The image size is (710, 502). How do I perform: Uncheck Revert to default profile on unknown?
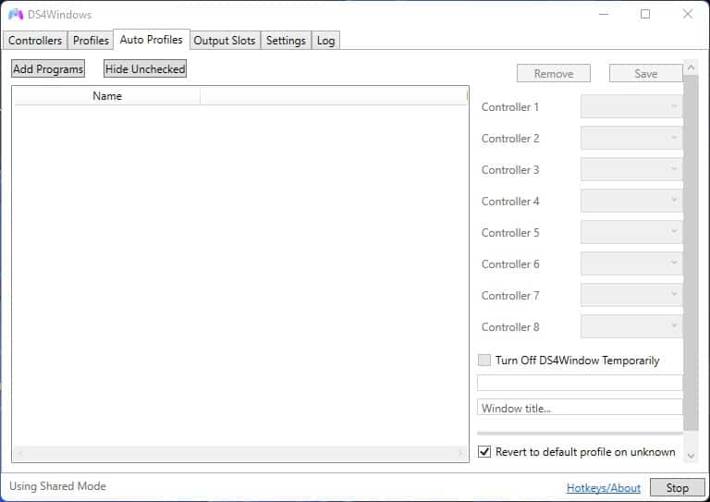click(484, 452)
